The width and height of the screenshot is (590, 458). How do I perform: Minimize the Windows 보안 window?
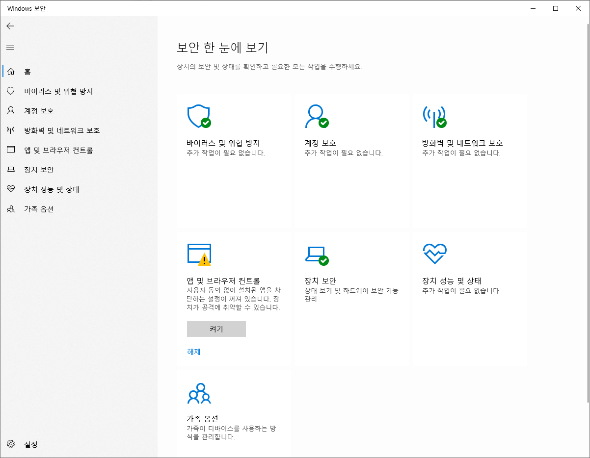point(533,8)
